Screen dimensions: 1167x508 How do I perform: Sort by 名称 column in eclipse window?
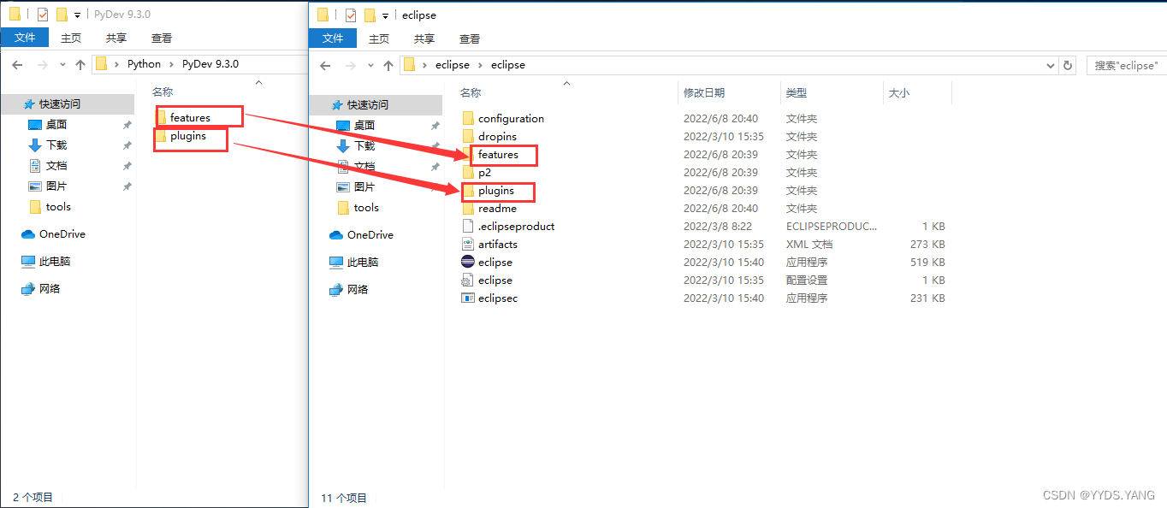tap(471, 92)
